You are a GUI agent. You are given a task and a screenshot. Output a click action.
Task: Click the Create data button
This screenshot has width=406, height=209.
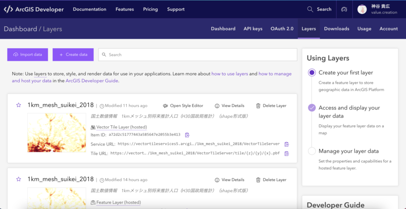click(x=73, y=55)
